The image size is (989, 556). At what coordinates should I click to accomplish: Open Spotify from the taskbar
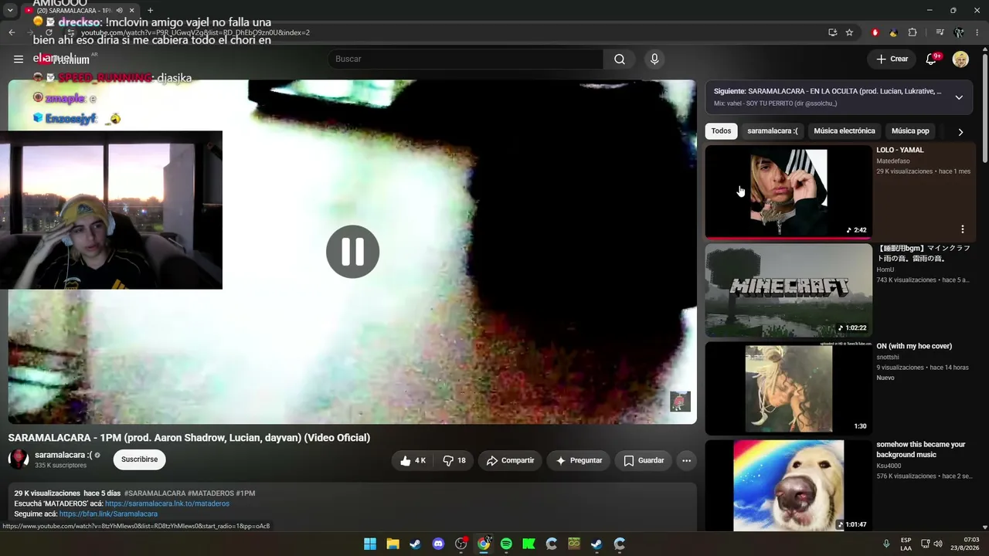[x=506, y=544]
